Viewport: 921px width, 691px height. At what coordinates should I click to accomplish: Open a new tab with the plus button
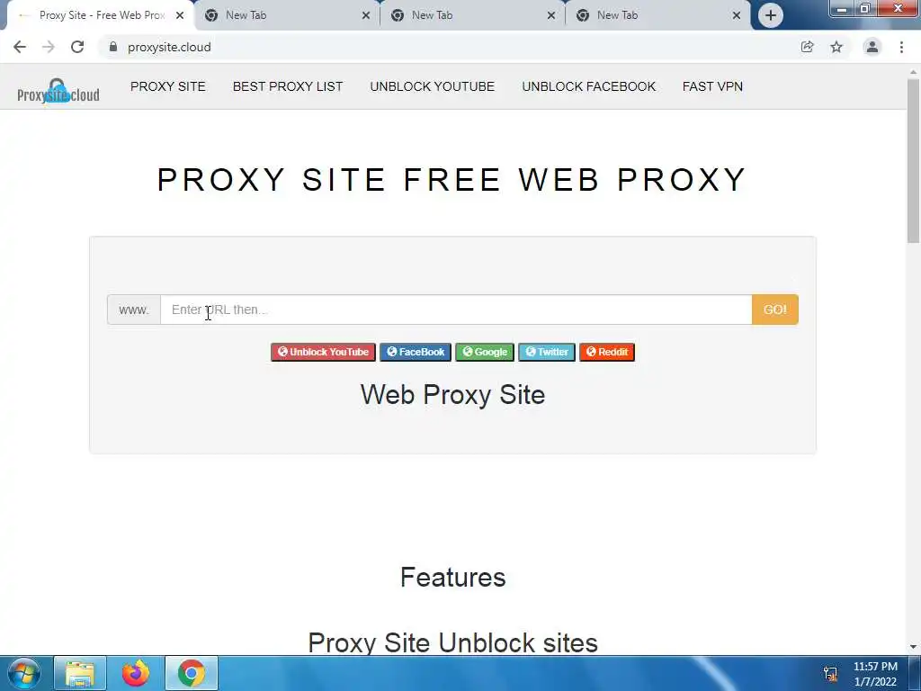pyautogui.click(x=771, y=15)
